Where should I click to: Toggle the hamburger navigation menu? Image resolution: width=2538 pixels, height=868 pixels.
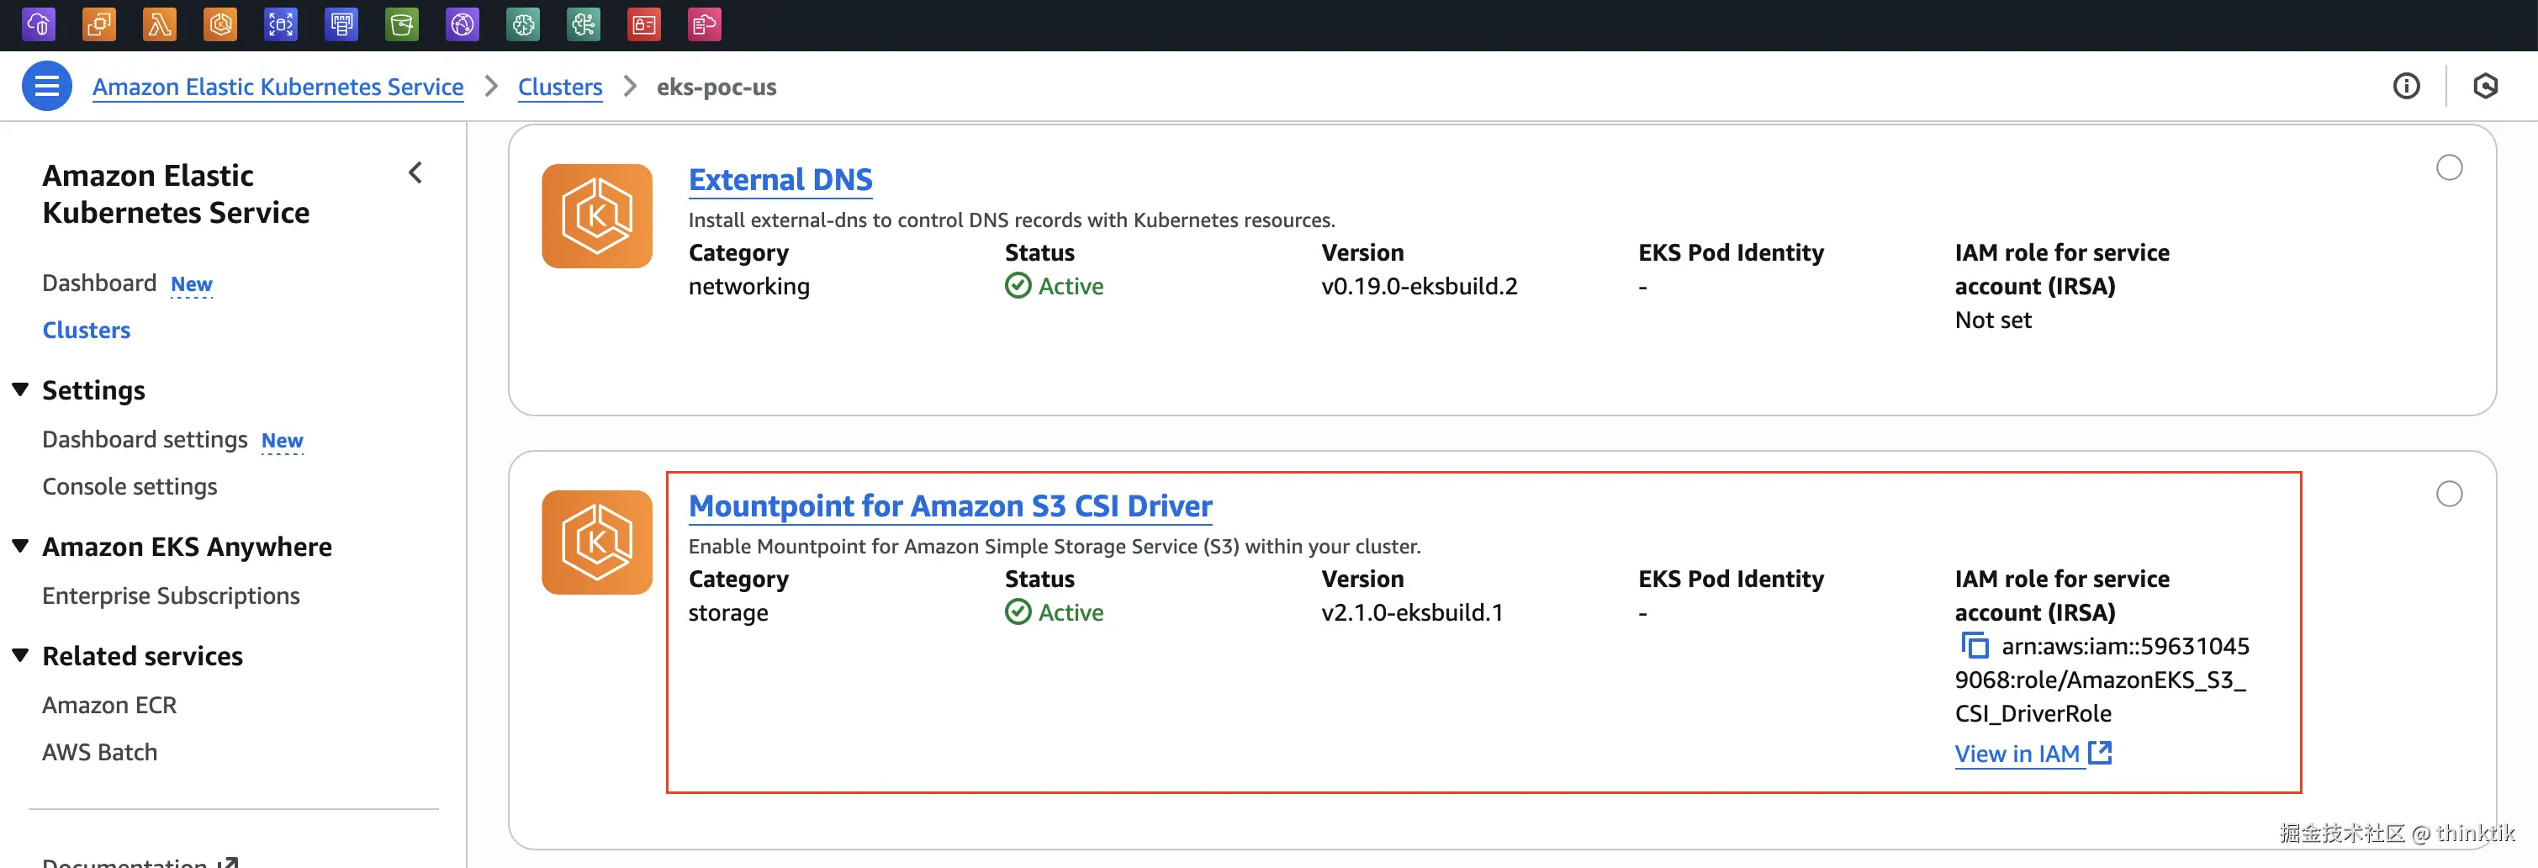[46, 87]
